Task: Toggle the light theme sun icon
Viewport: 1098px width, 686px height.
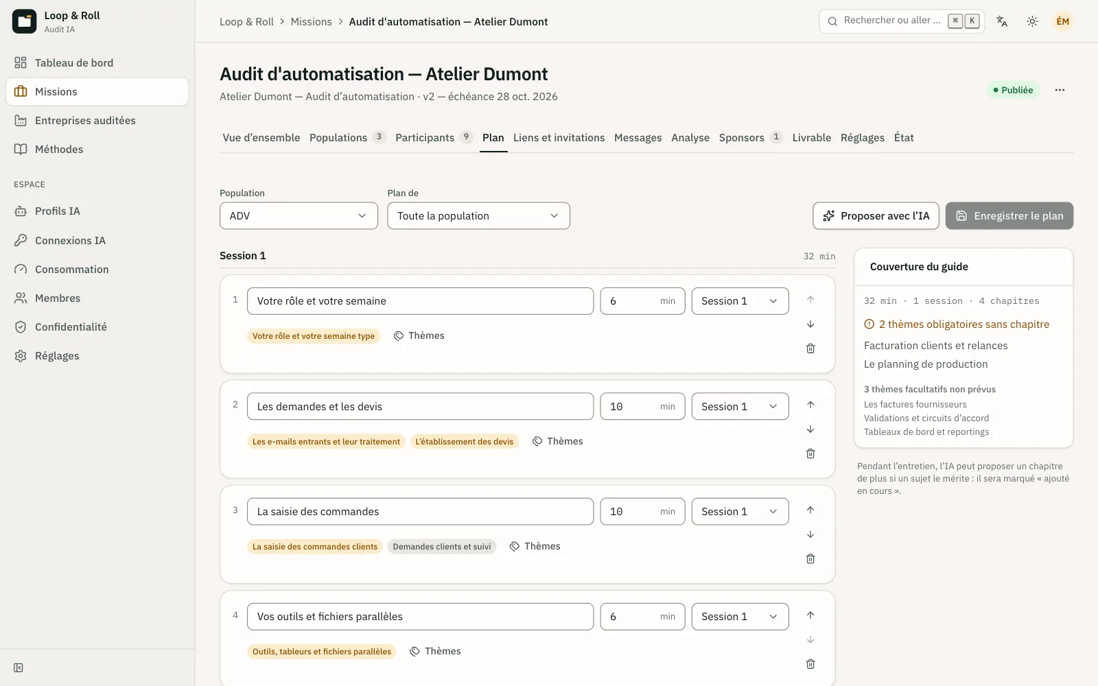Action: click(x=1032, y=21)
